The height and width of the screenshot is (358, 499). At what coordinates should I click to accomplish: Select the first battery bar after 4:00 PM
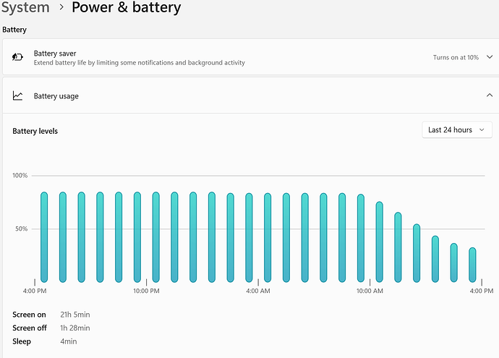[x=44, y=237]
